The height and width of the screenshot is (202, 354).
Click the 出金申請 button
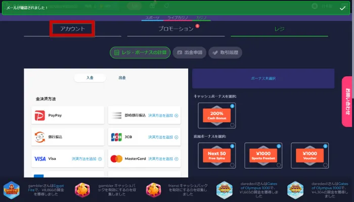click(x=190, y=53)
